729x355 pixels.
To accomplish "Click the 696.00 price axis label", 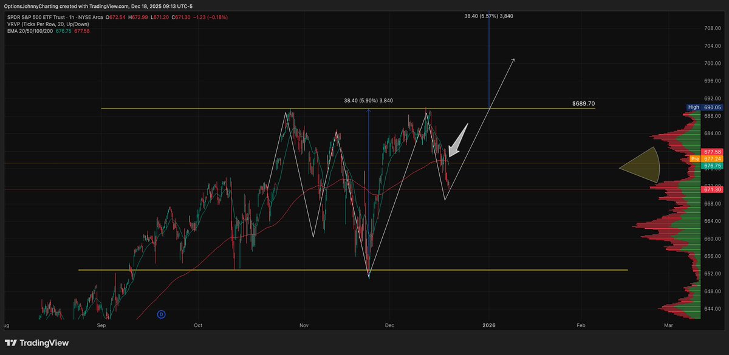I will 712,81.
